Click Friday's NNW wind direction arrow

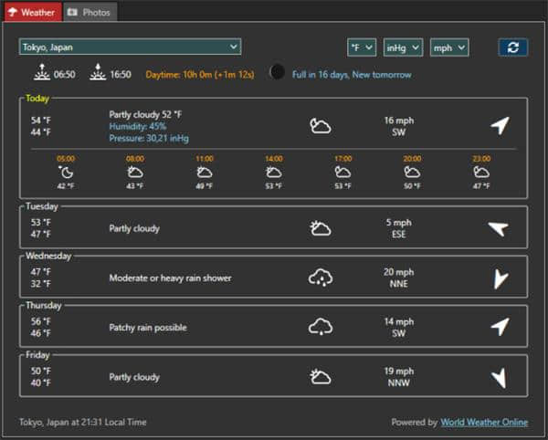point(499,377)
